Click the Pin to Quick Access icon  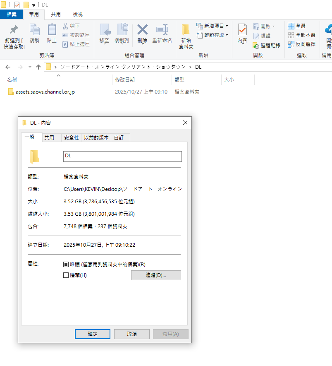click(14, 30)
